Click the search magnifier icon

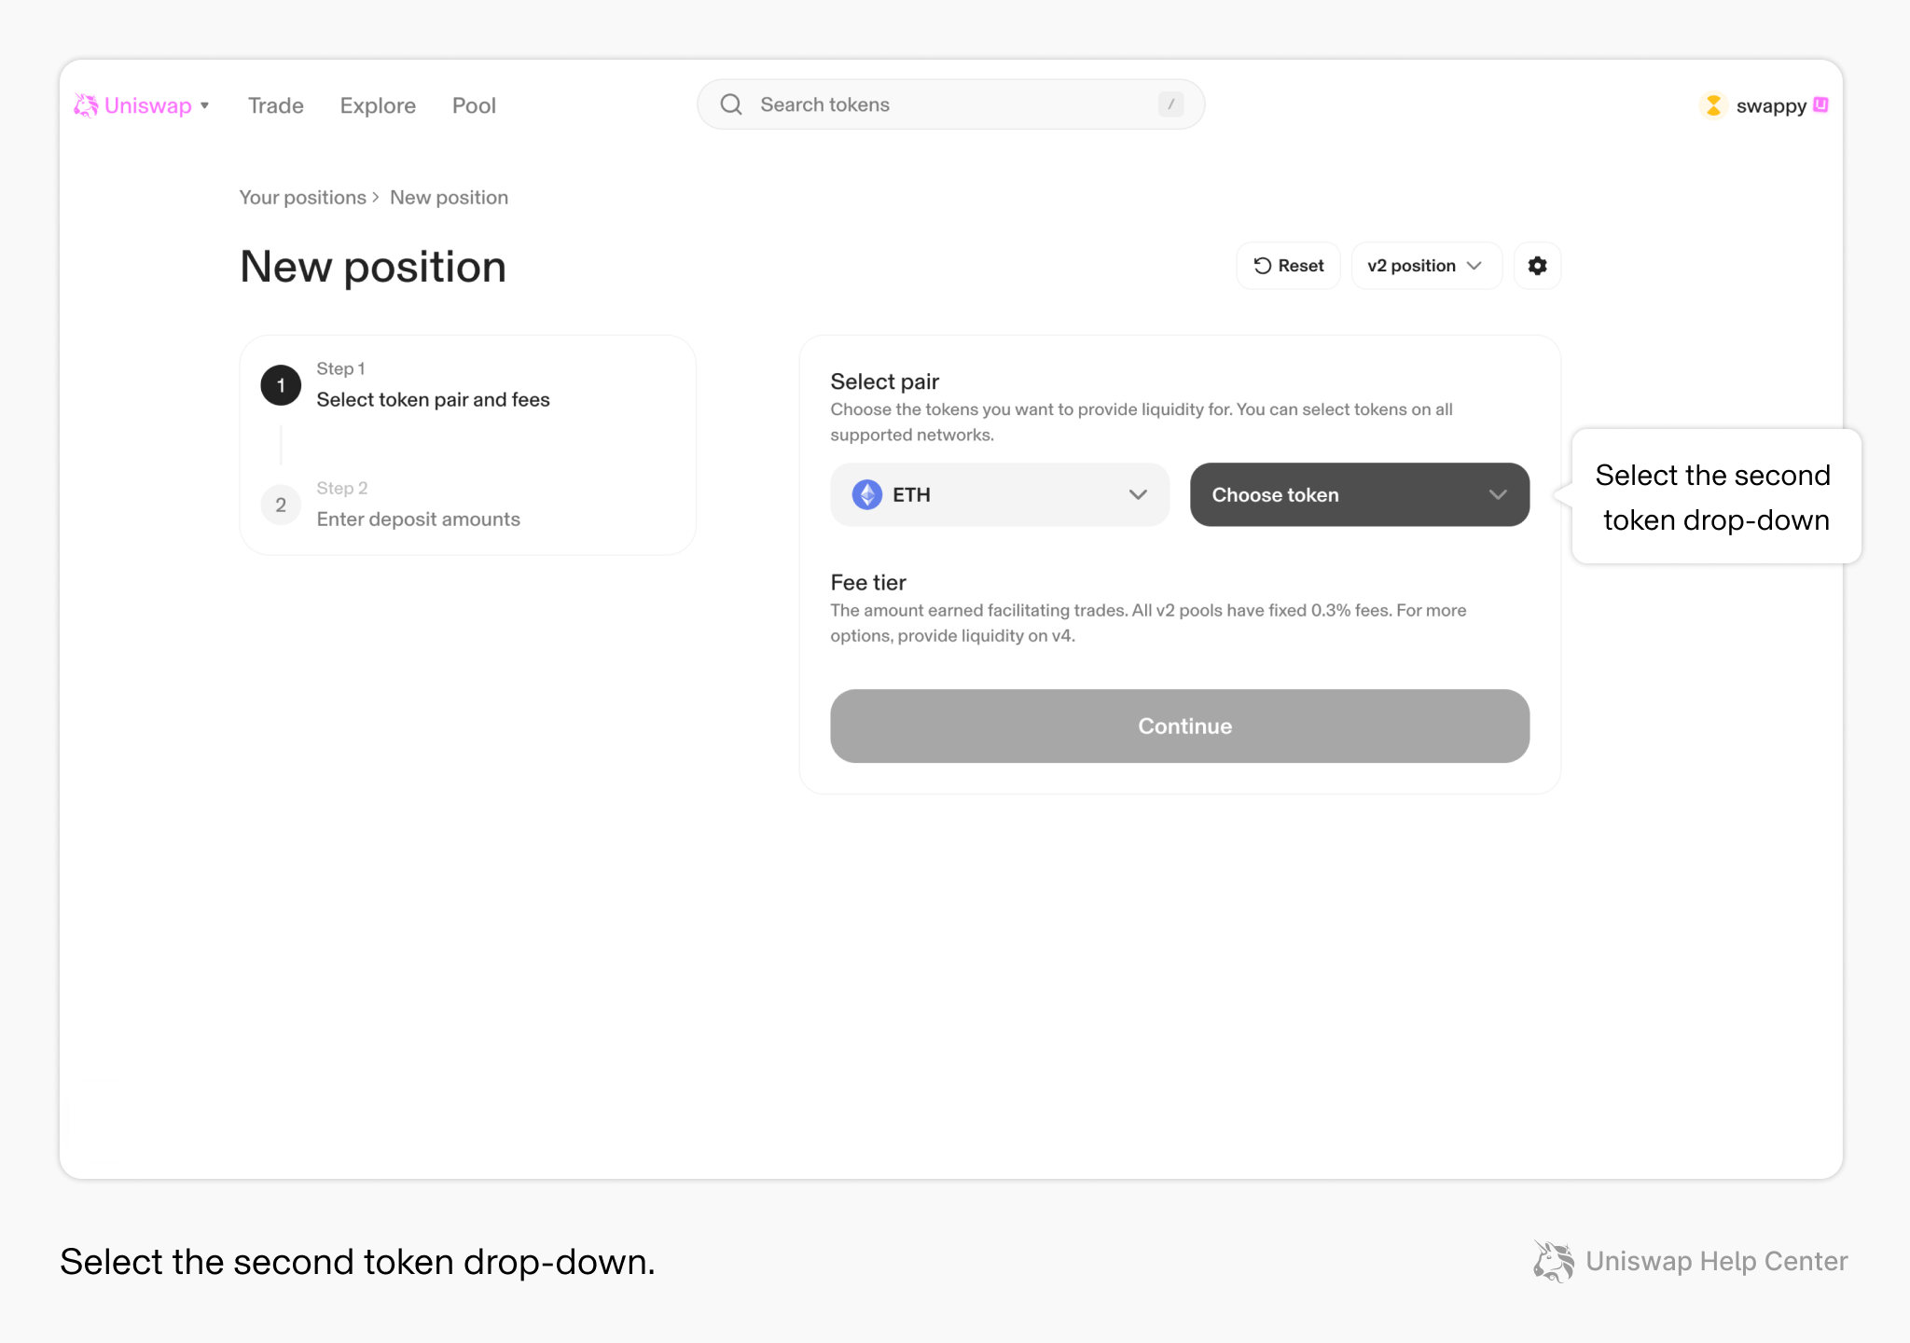(731, 104)
